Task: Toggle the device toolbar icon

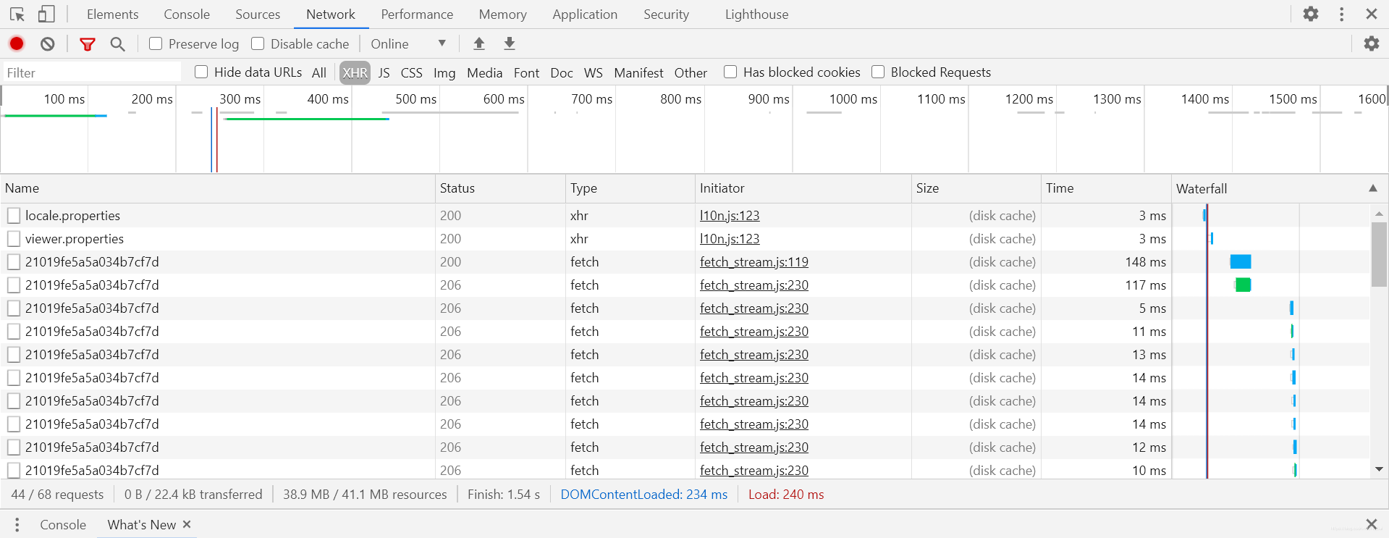Action: pos(46,14)
